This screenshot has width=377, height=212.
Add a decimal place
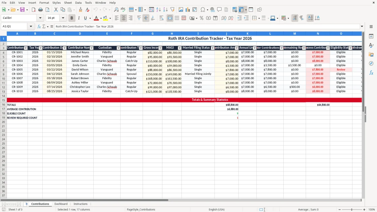click(224, 18)
